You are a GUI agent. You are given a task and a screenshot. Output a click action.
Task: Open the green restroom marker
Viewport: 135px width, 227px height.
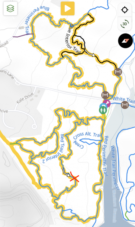coord(103,110)
